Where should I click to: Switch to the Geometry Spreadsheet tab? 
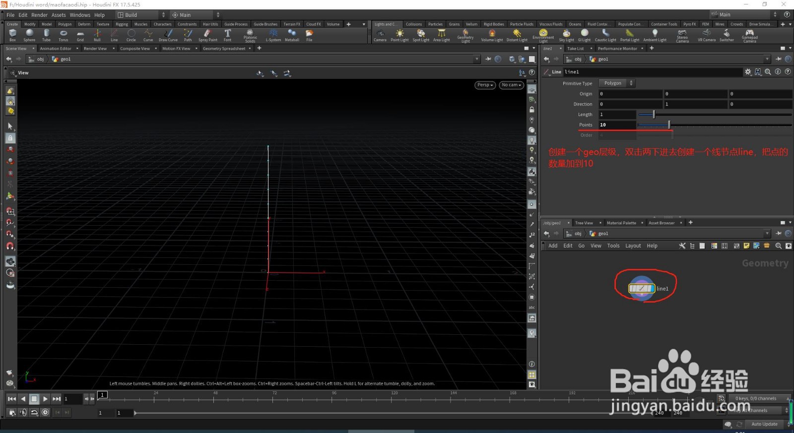[224, 49]
